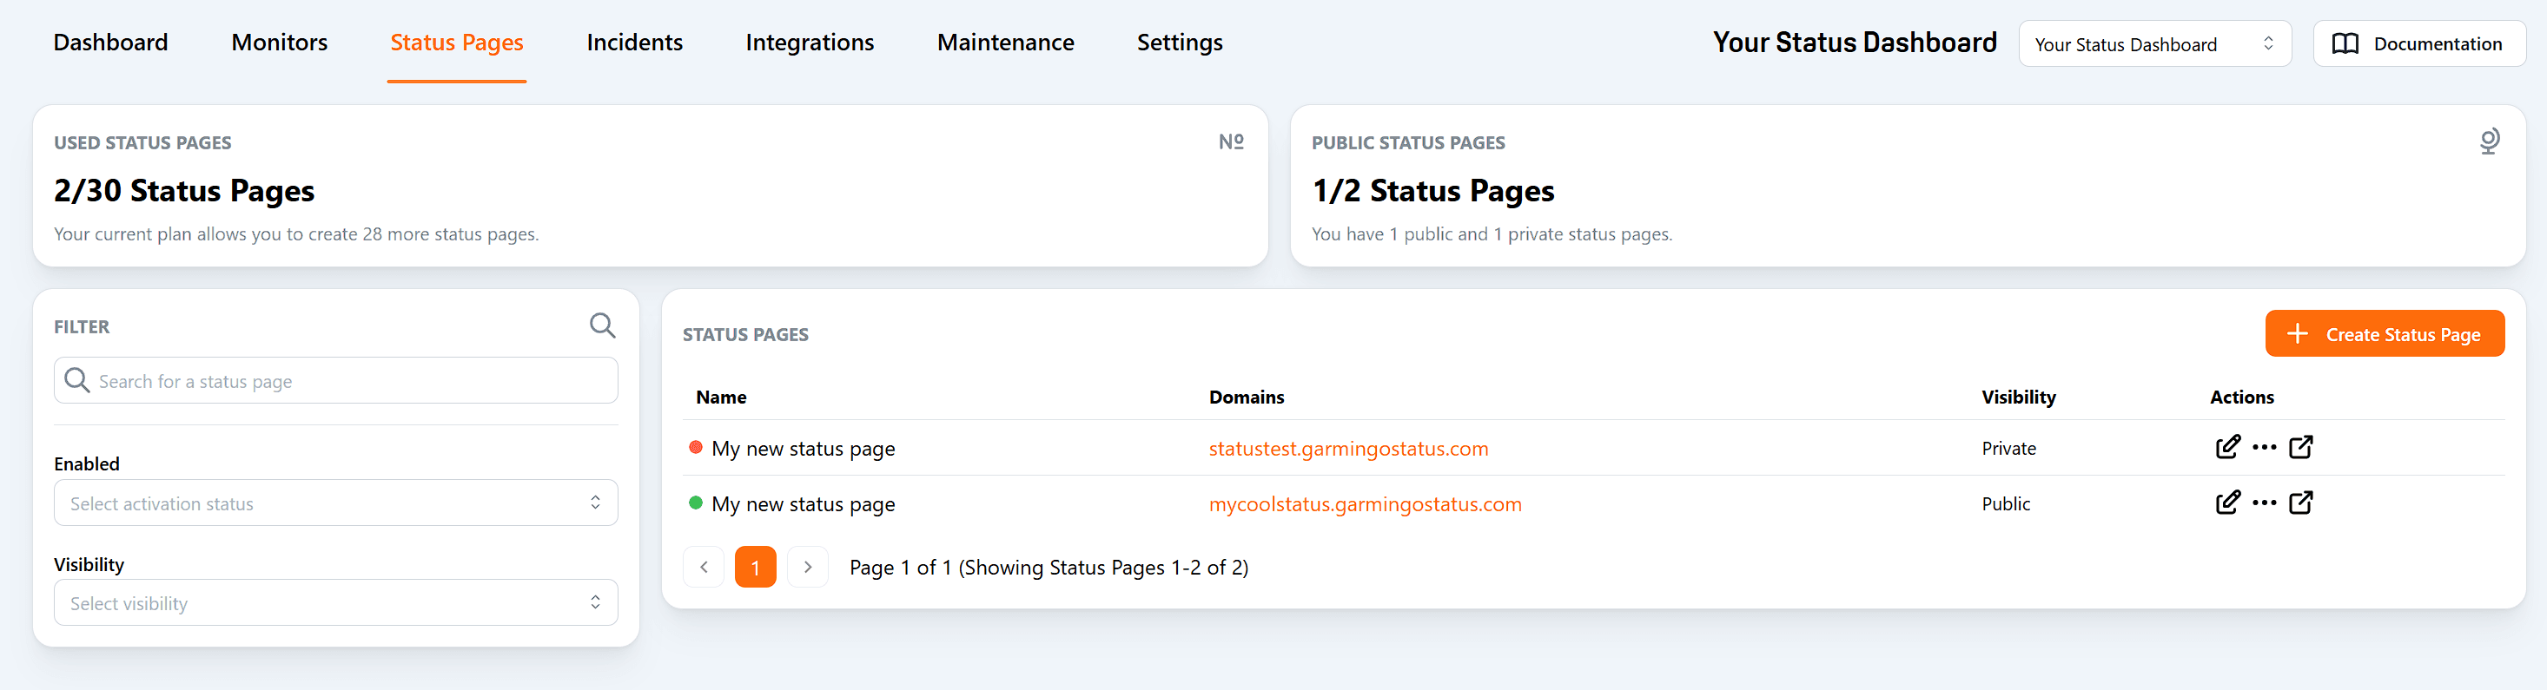Click the number icon on Used Status Pages

tap(1231, 141)
